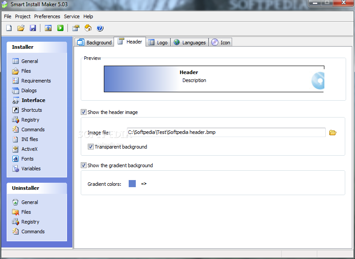This screenshot has height=259, width=355.
Task: Browse for image file with folder icon
Action: [332, 133]
